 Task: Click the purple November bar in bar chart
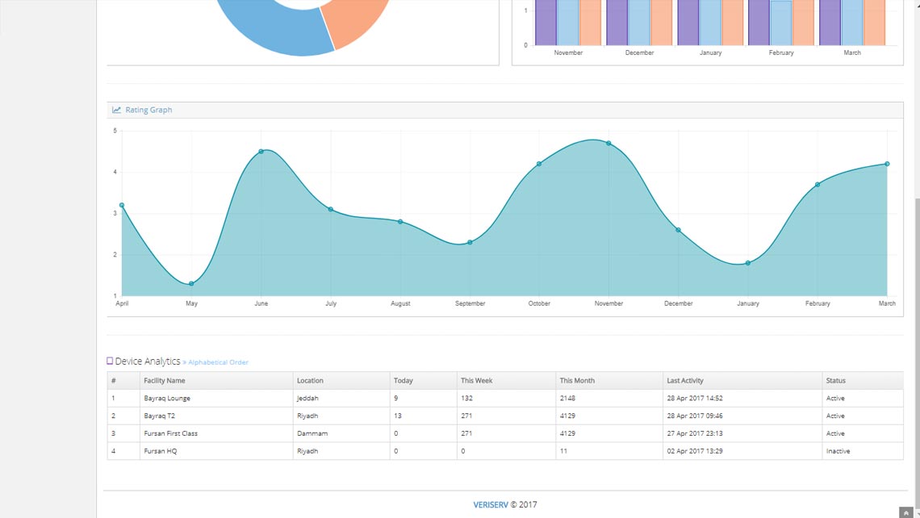coord(545,22)
